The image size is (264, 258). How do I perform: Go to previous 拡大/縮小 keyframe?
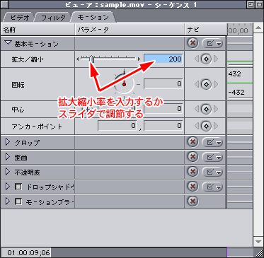coord(197,59)
